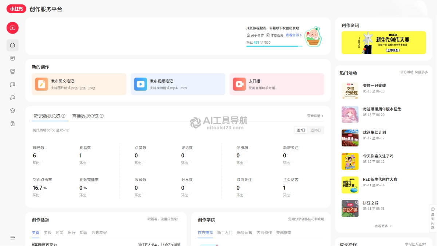Click 发布图文笔记 card
Screen dimensions: 437x246
79,84
